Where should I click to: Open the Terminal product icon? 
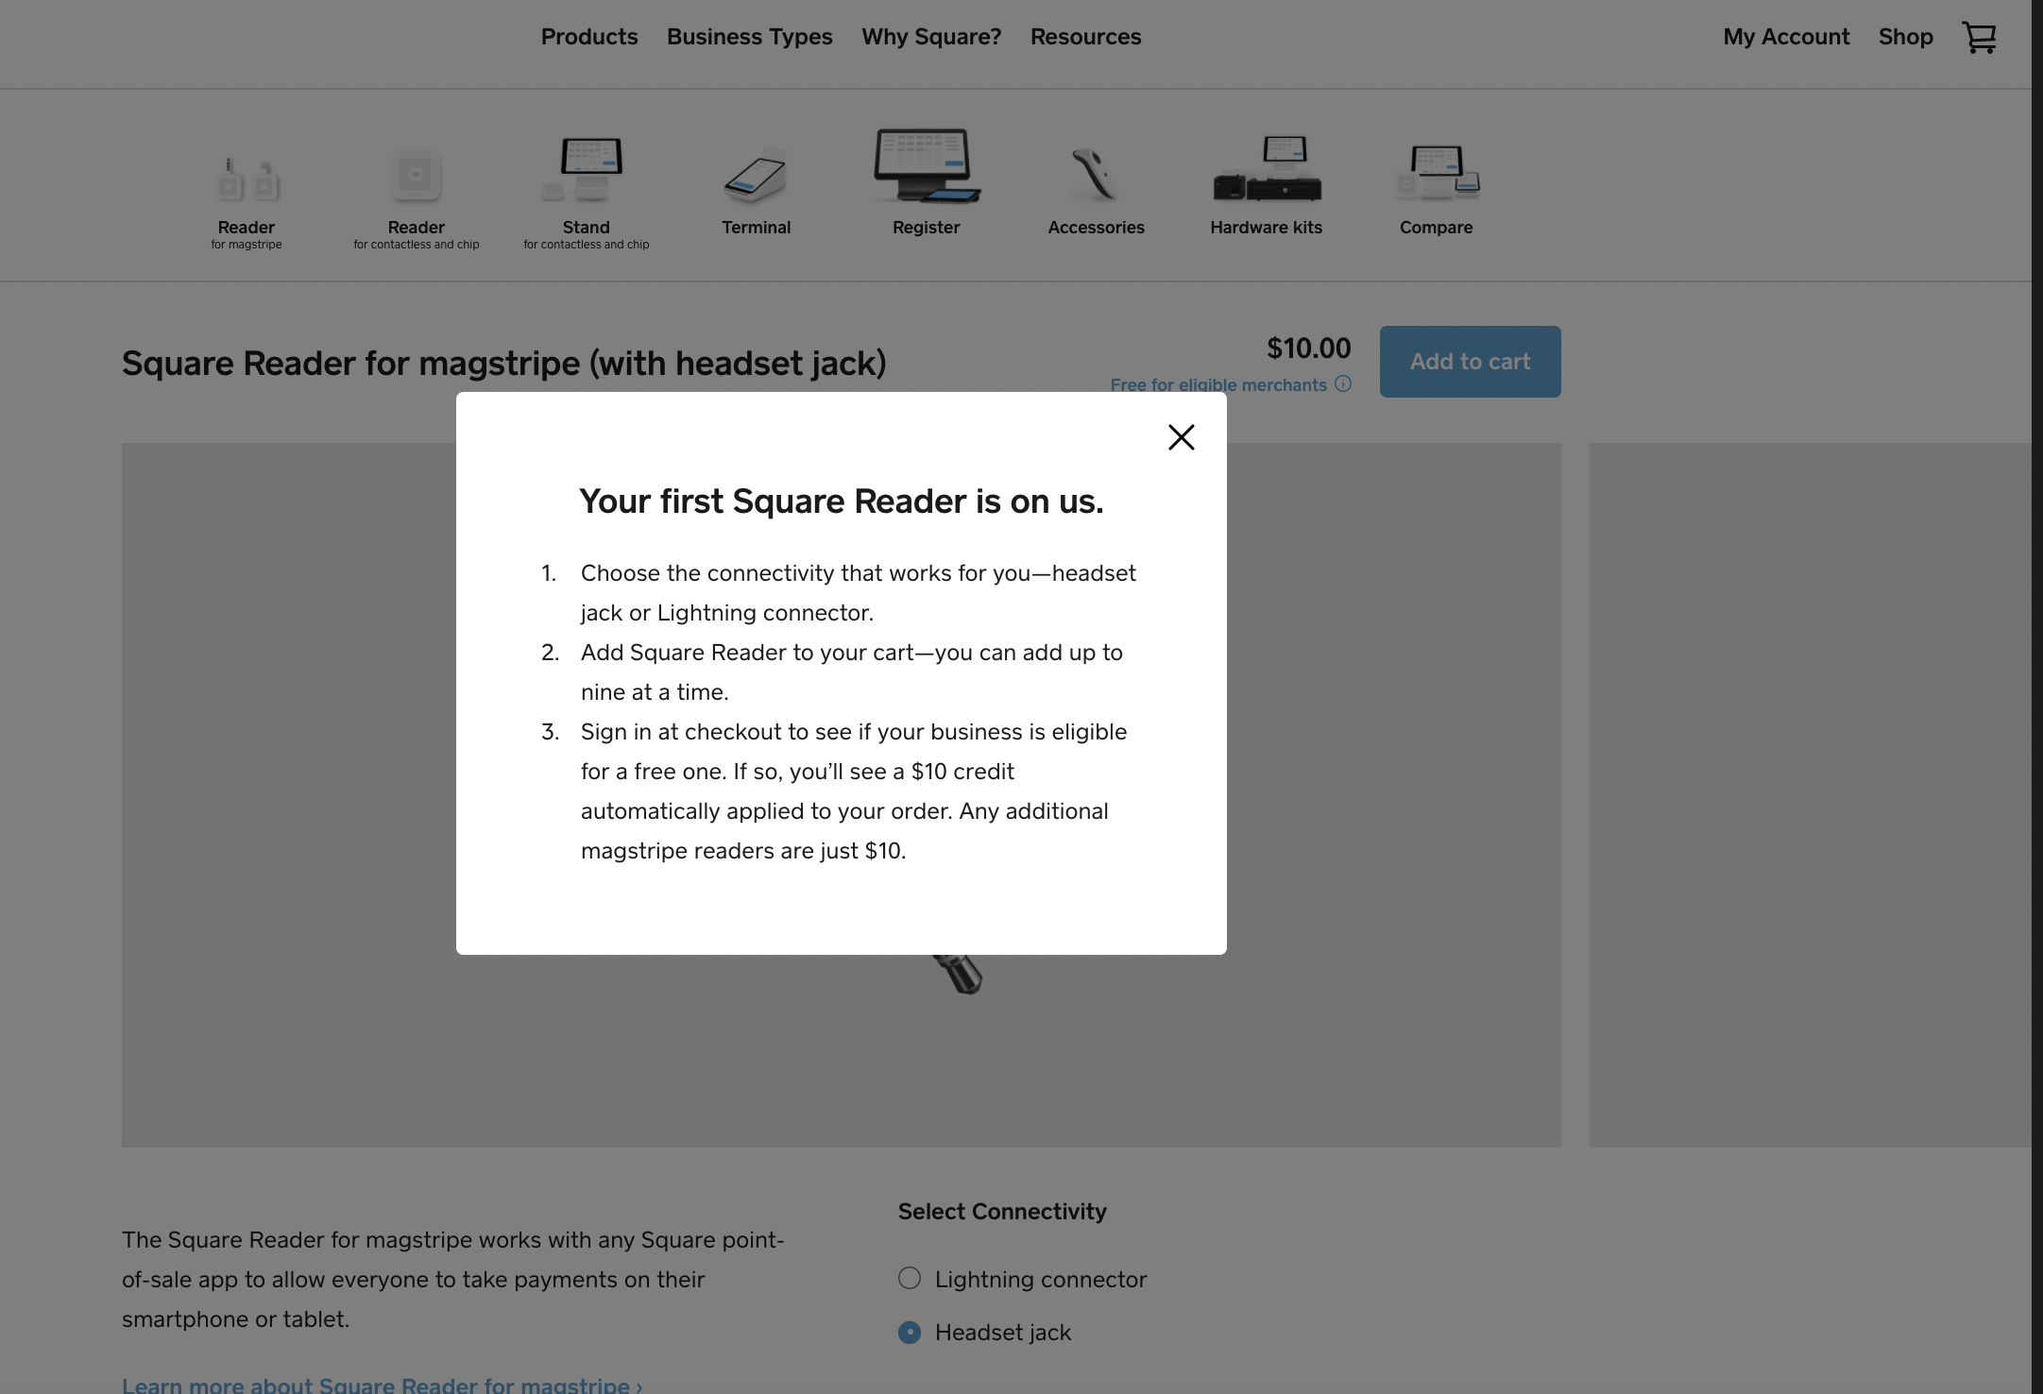click(x=756, y=175)
